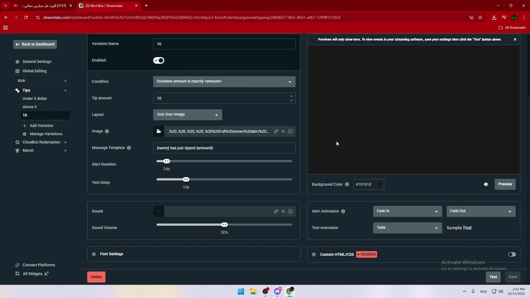Open Windows Start menu in taskbar
This screenshot has width=530, height=298.
pos(241,291)
